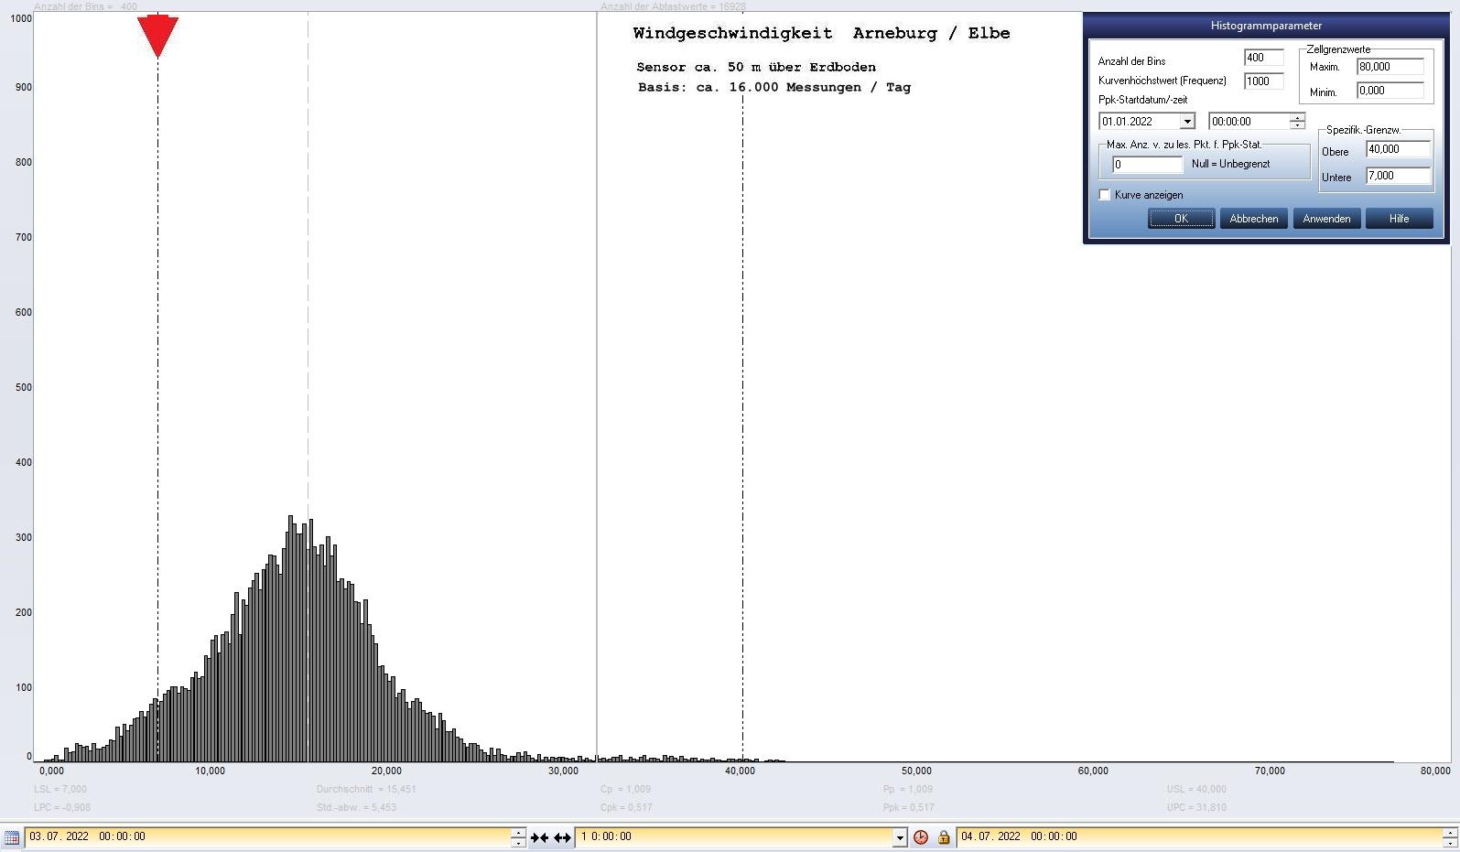Click the start date field 03.07.2022
The width and height of the screenshot is (1460, 852).
(x=267, y=837)
